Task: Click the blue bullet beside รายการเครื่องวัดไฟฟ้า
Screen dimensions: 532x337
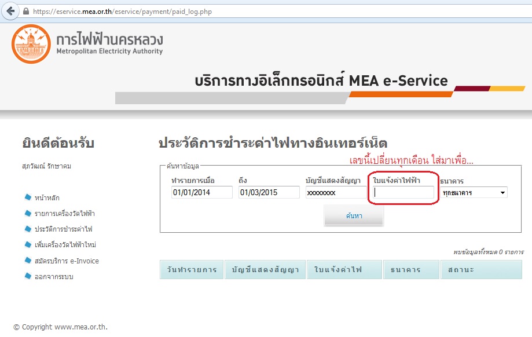Action: (x=28, y=213)
